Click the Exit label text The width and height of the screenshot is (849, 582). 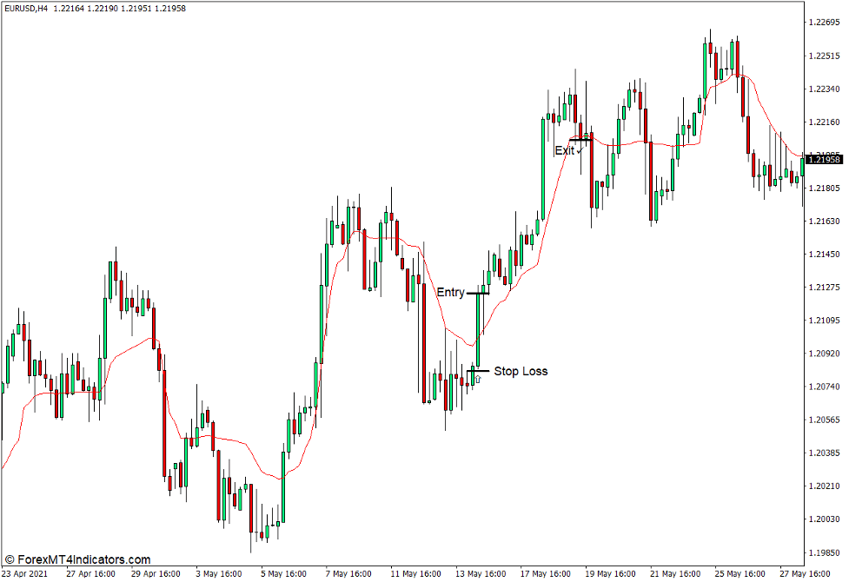pos(565,149)
